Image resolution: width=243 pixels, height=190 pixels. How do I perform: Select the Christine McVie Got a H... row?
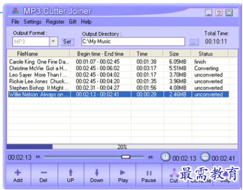point(118,68)
